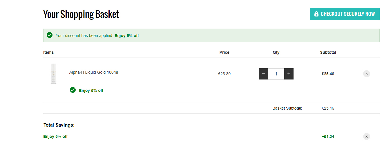Click the Your Shopping Basket heading
Image resolution: width=382 pixels, height=148 pixels.
tap(81, 14)
